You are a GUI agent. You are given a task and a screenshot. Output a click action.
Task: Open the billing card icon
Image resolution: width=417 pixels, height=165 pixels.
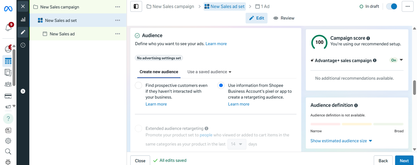click(8, 96)
